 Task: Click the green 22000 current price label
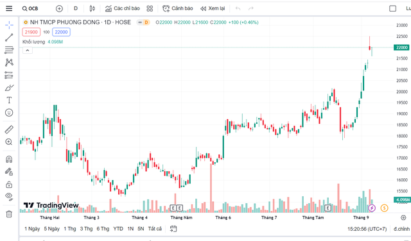(402, 47)
